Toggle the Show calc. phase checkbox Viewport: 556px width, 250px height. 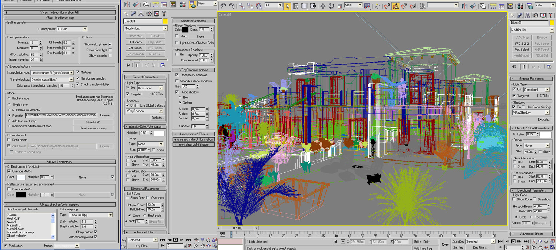(x=110, y=44)
